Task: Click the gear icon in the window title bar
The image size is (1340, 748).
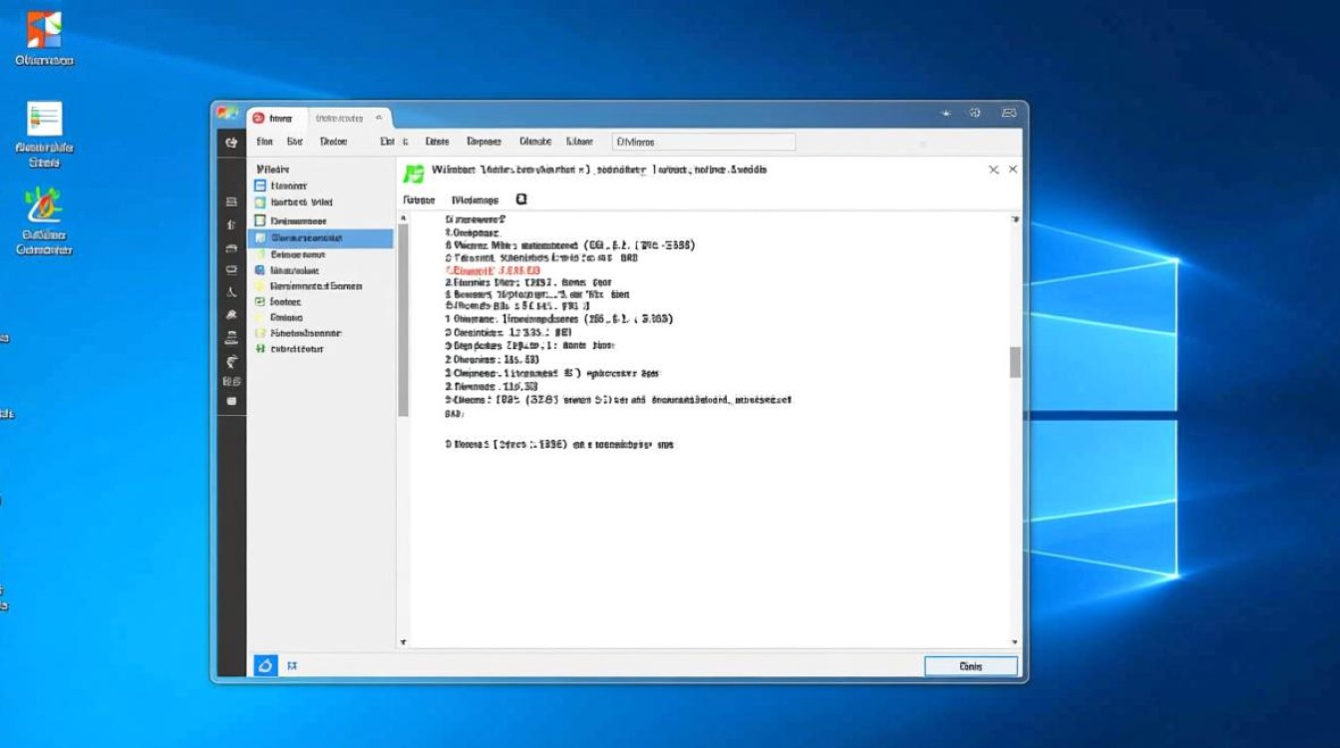Action: point(975,114)
